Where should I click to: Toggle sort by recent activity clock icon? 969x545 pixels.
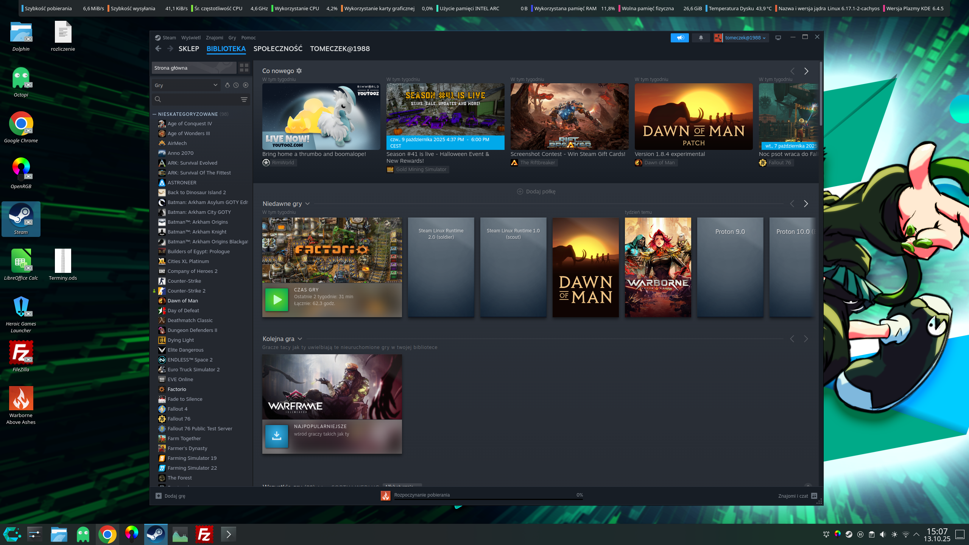click(236, 85)
